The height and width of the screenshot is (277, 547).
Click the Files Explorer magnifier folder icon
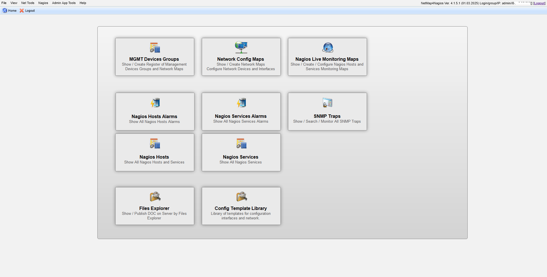click(x=155, y=197)
